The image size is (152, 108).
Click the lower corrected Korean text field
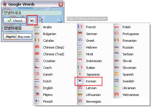point(18,28)
